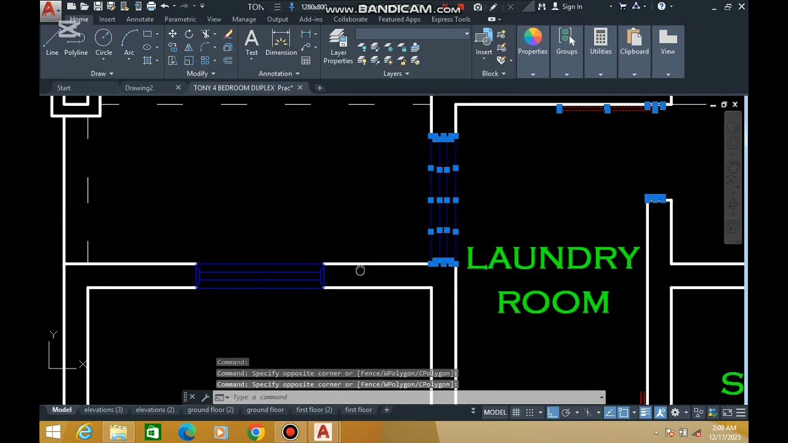Click the View panel button
Image resolution: width=788 pixels, height=443 pixels.
tap(668, 52)
